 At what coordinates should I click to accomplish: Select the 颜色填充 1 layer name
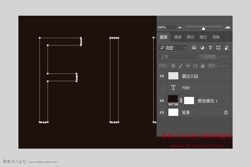click(x=207, y=101)
